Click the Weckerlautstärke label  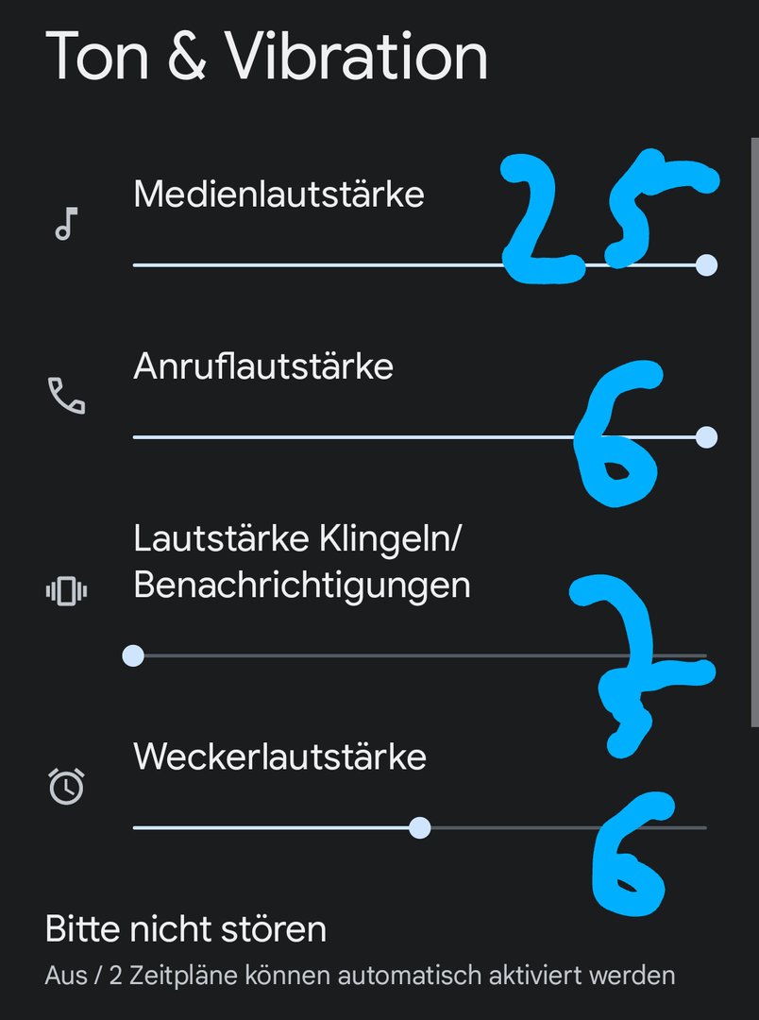[x=279, y=756]
